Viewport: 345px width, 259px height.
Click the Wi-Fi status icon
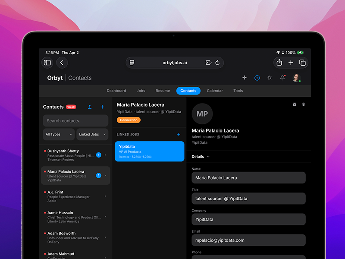point(278,53)
